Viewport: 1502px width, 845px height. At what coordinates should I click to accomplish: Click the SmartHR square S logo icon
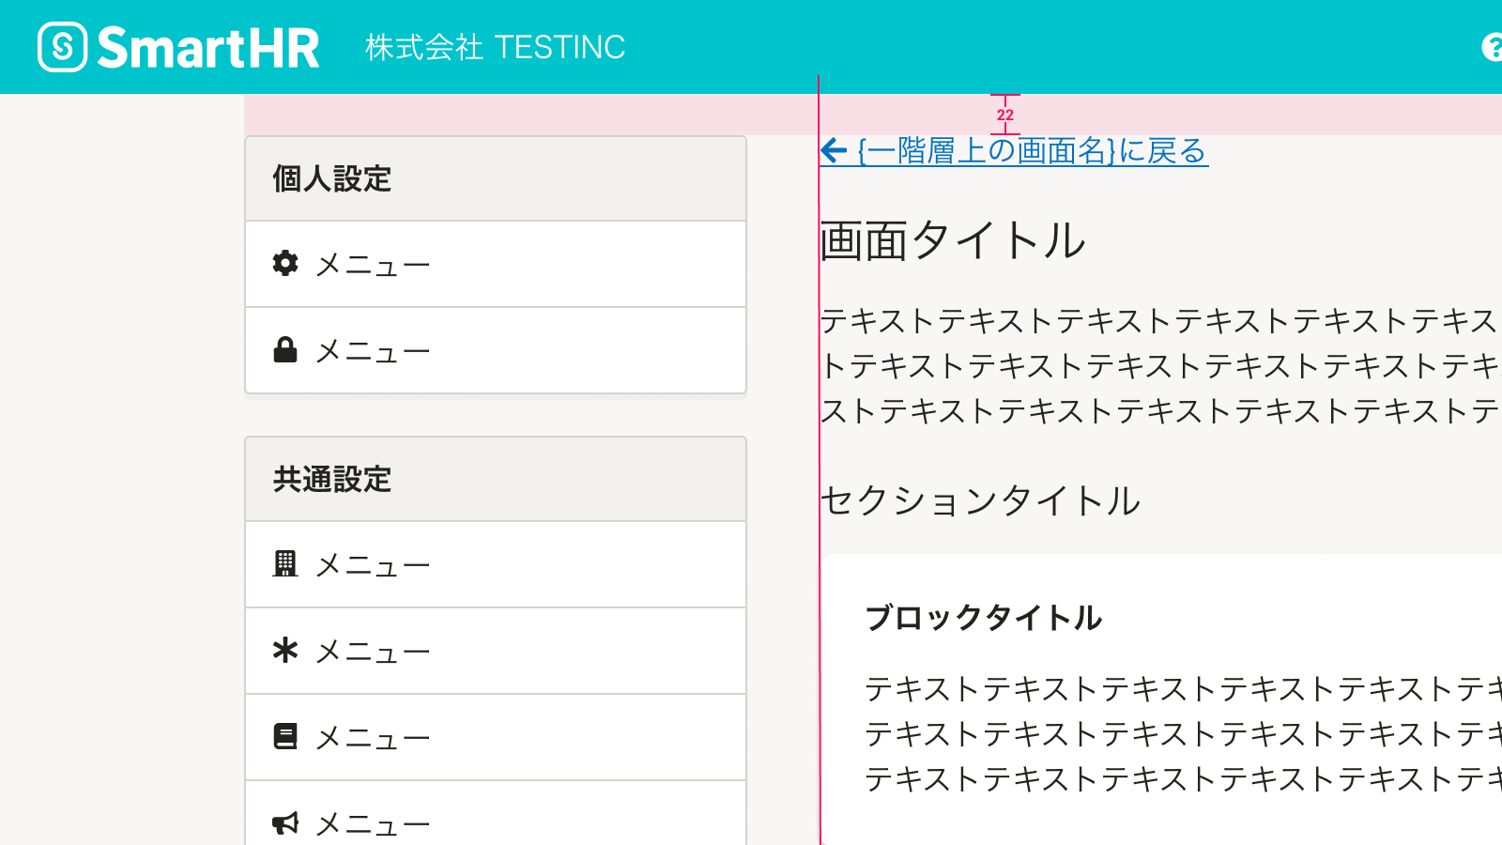(63, 47)
